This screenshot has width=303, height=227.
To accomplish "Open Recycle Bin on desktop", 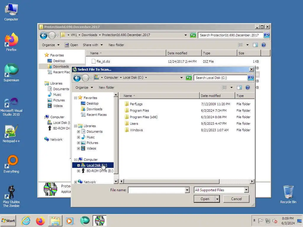I will click(x=288, y=194).
